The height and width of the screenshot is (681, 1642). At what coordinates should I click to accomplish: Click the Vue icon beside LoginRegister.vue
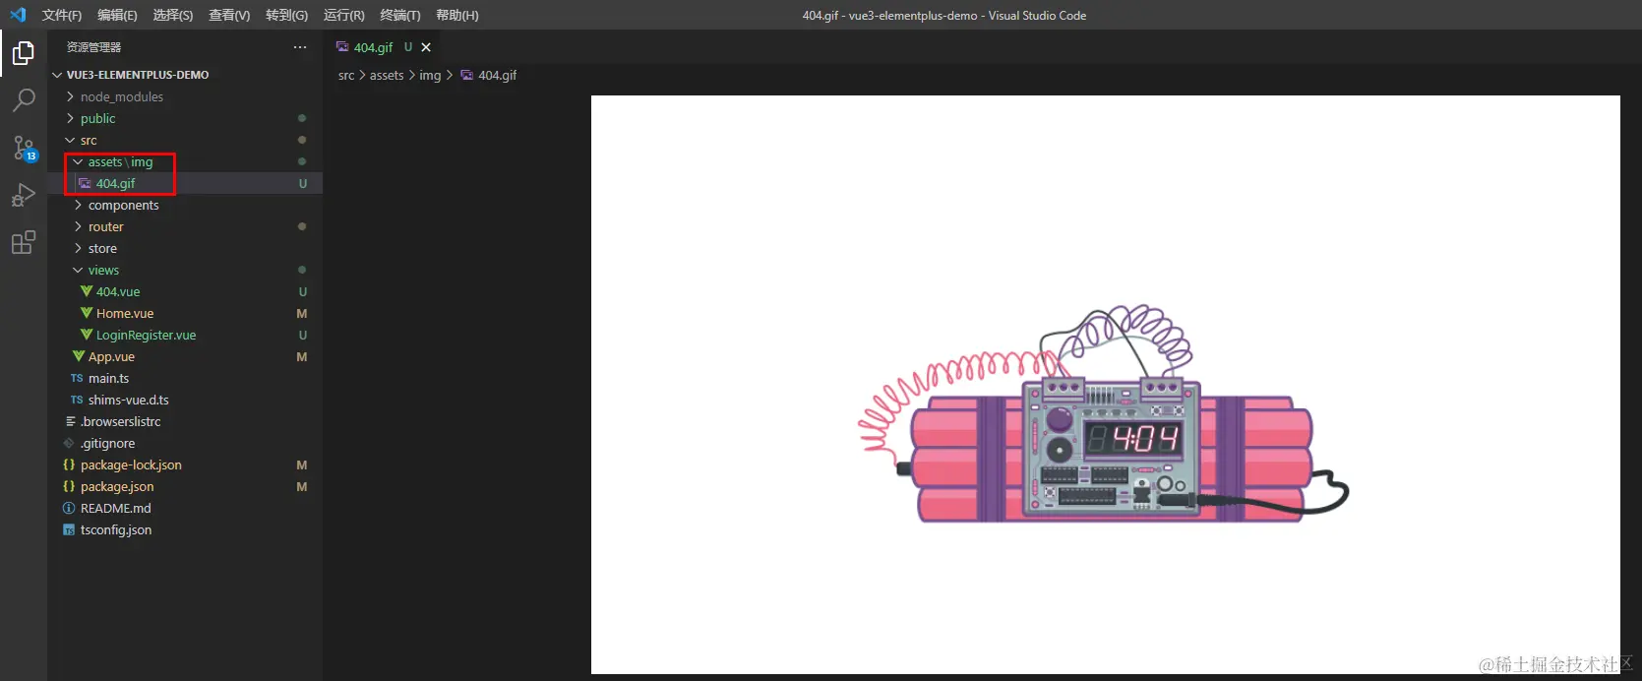87,335
